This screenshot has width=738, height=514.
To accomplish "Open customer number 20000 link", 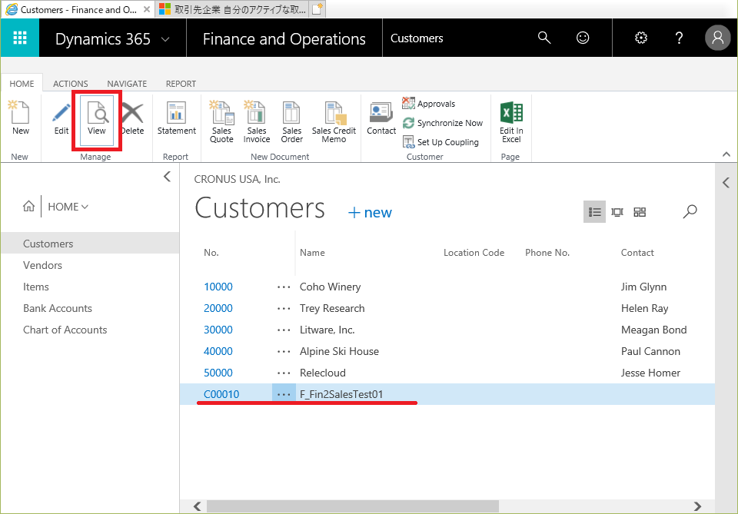I will [218, 309].
